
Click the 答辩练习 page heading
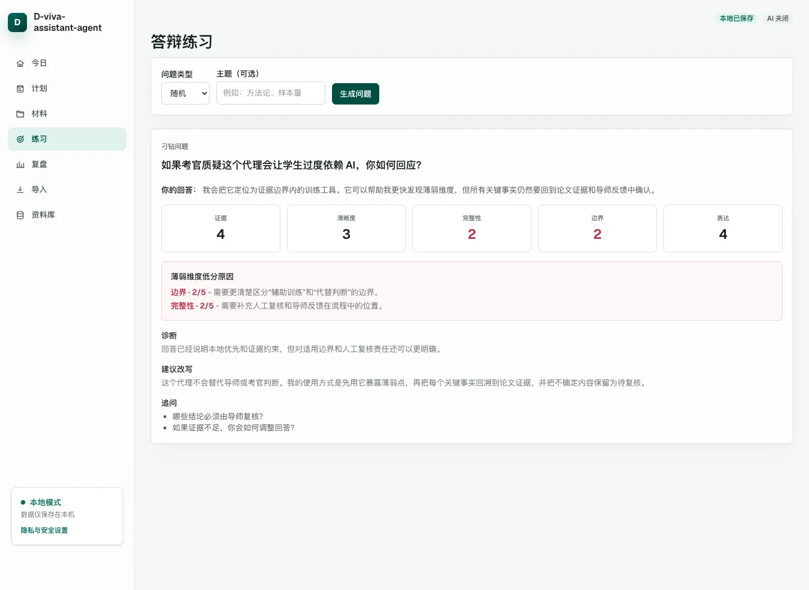pyautogui.click(x=182, y=42)
